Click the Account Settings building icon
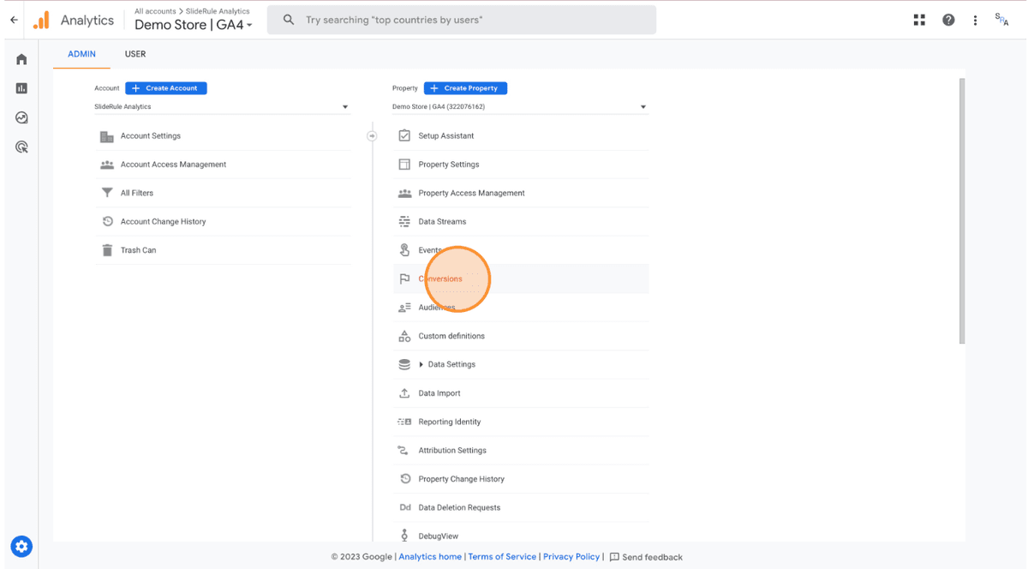1028x569 pixels. tap(107, 136)
